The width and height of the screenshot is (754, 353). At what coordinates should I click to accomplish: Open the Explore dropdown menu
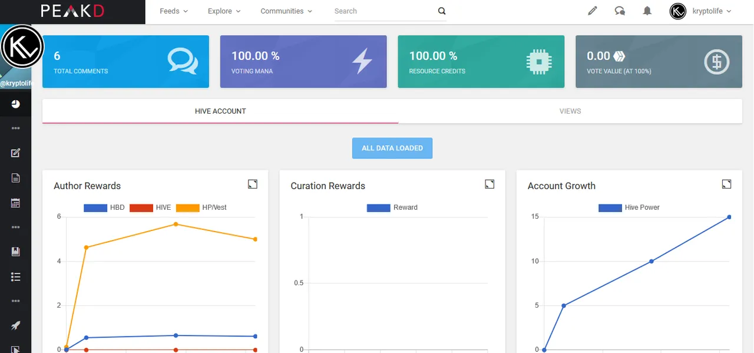(224, 11)
